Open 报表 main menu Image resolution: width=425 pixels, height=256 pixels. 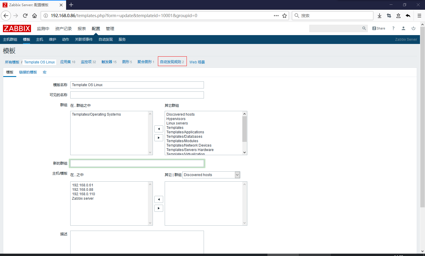(x=82, y=29)
